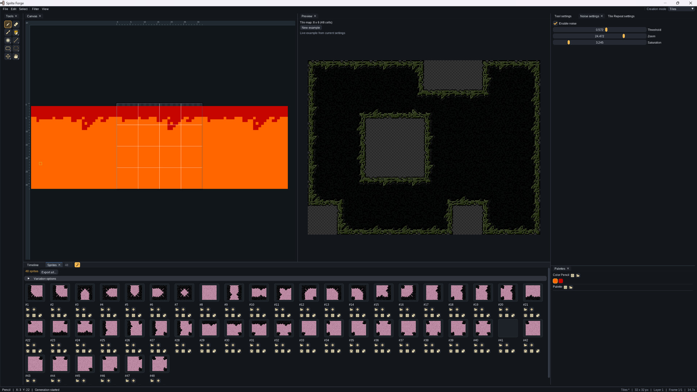This screenshot has width=697, height=392.
Task: Click the sprites panel vertical scrollbar
Action: point(549,323)
